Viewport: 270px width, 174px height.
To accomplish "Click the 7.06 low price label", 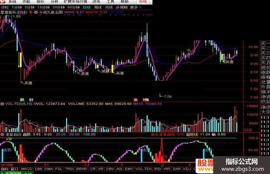I will click(x=168, y=97).
